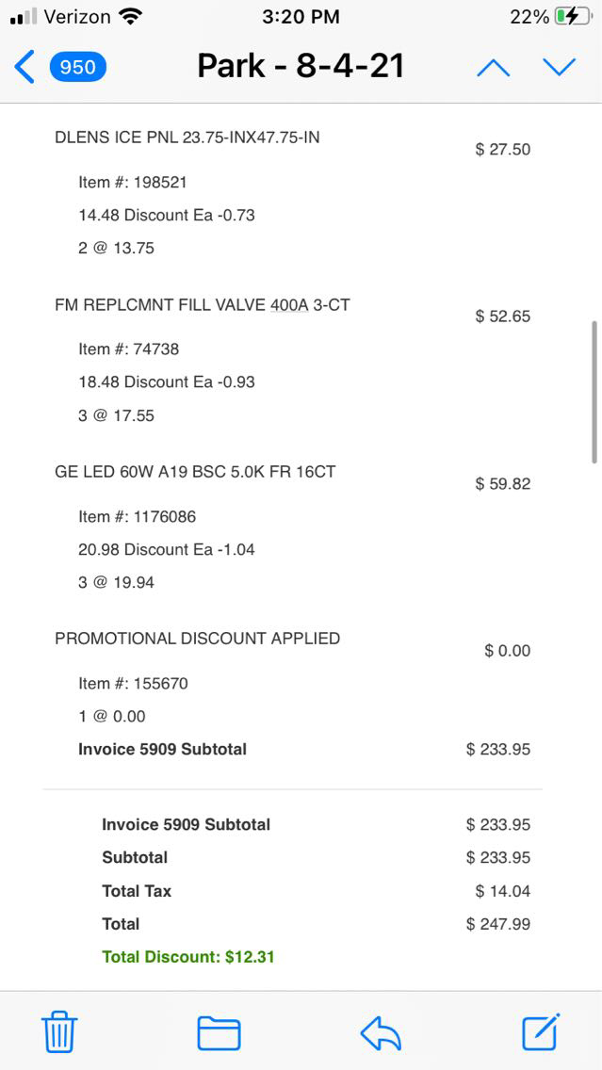Image resolution: width=602 pixels, height=1070 pixels.
Task: Tap the battery indicator in status bar
Action: coord(573,16)
